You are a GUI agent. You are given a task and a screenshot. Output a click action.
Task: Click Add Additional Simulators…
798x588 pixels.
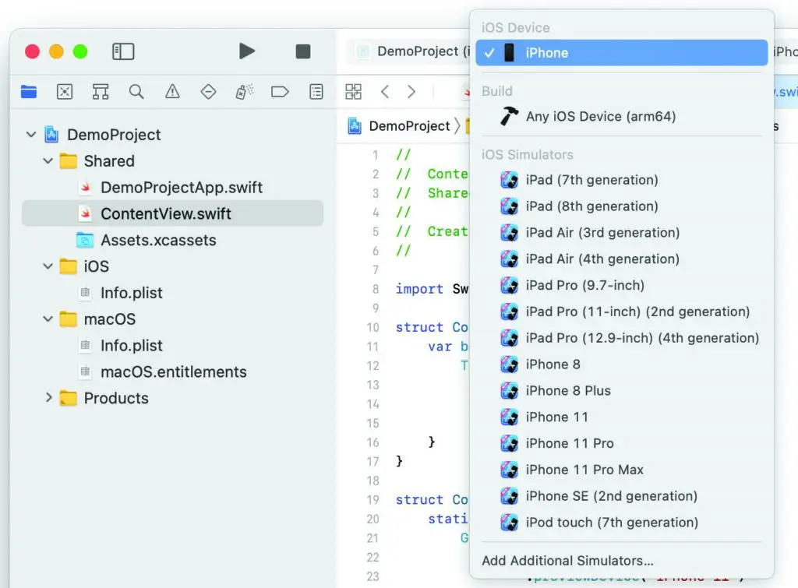(x=567, y=561)
